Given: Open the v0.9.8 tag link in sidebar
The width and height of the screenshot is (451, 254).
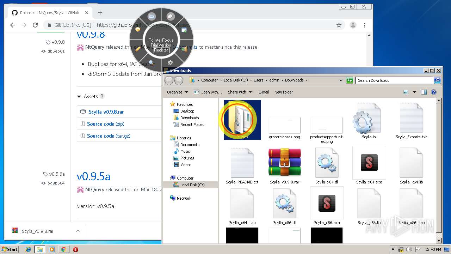Looking at the screenshot, I should click(x=58, y=42).
